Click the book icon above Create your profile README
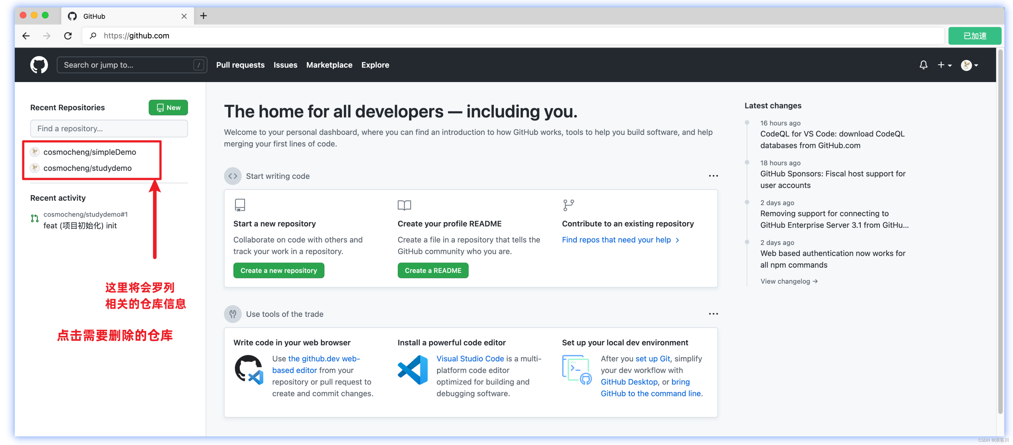 [x=404, y=205]
